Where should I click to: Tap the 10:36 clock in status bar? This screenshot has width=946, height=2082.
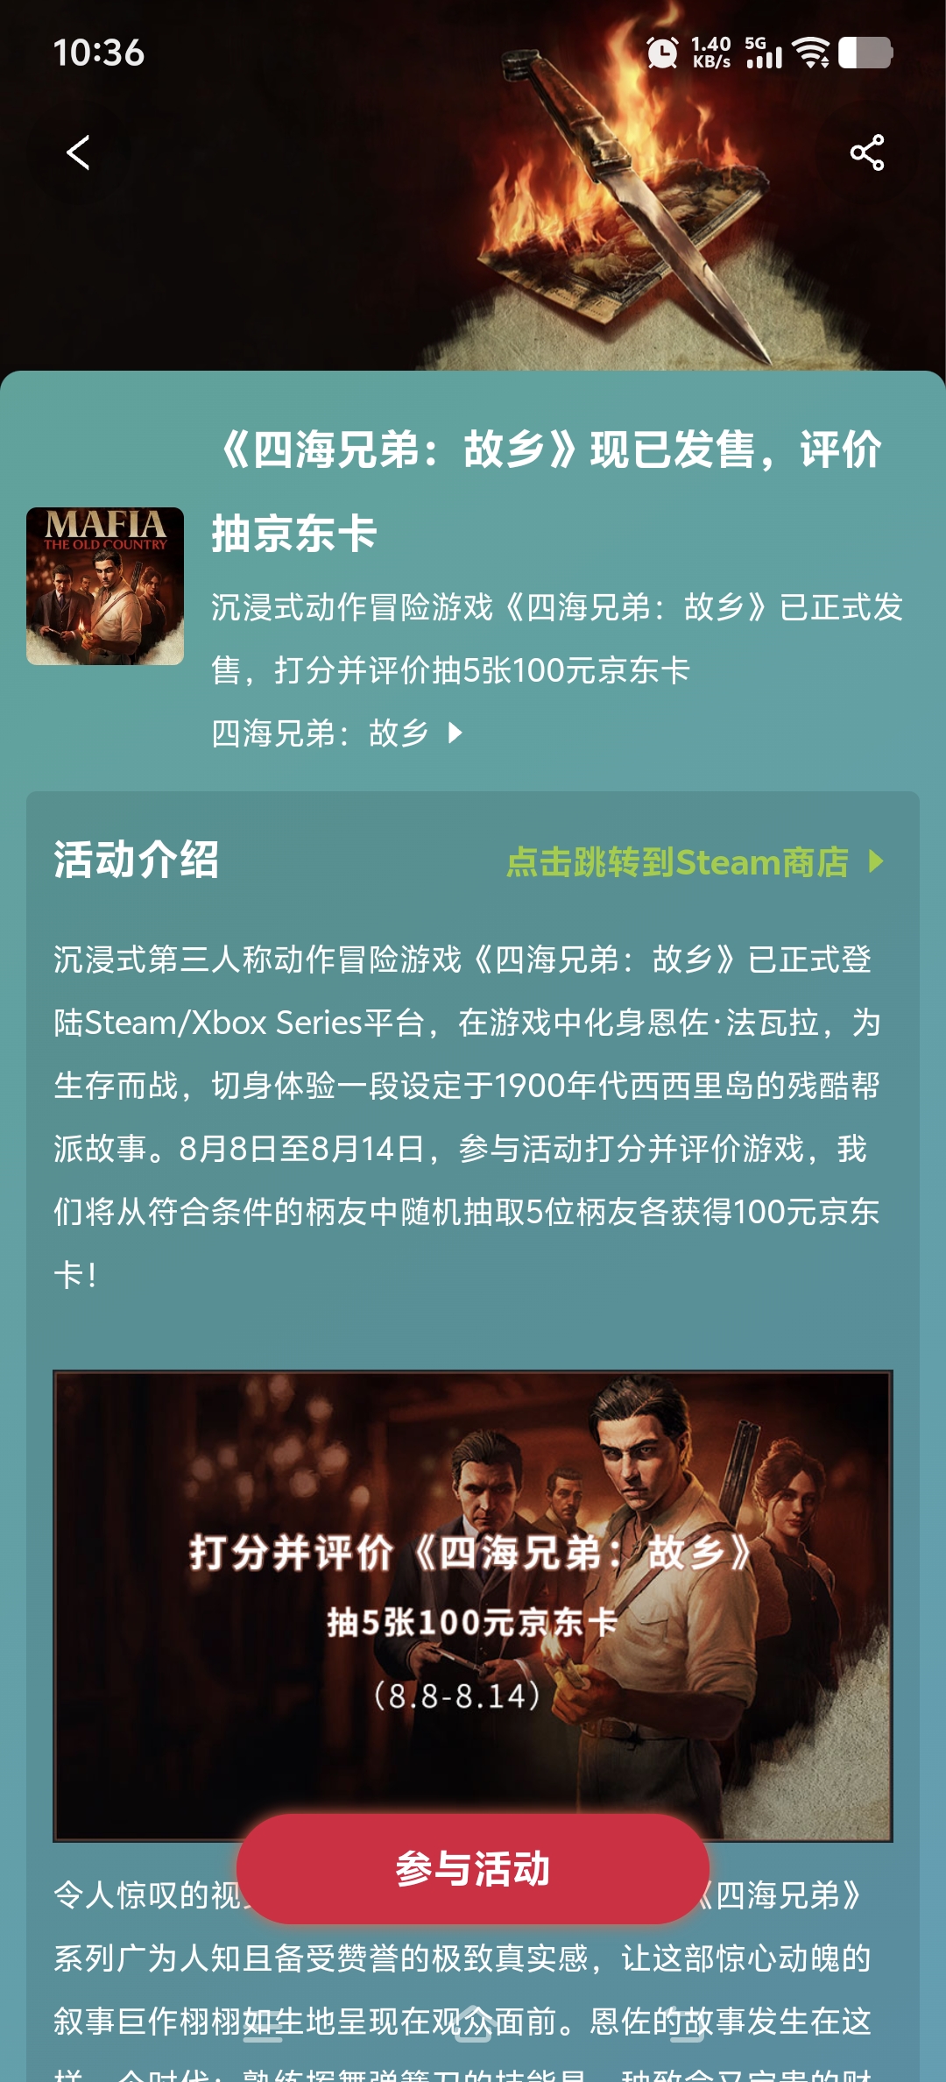[99, 53]
